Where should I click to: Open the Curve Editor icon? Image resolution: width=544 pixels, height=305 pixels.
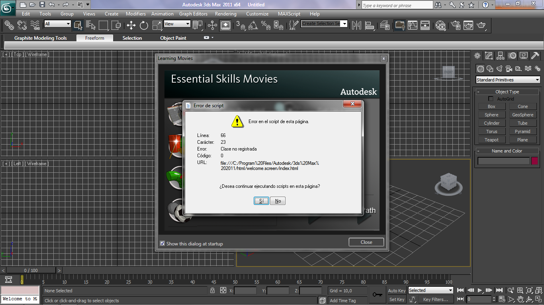coord(413,25)
